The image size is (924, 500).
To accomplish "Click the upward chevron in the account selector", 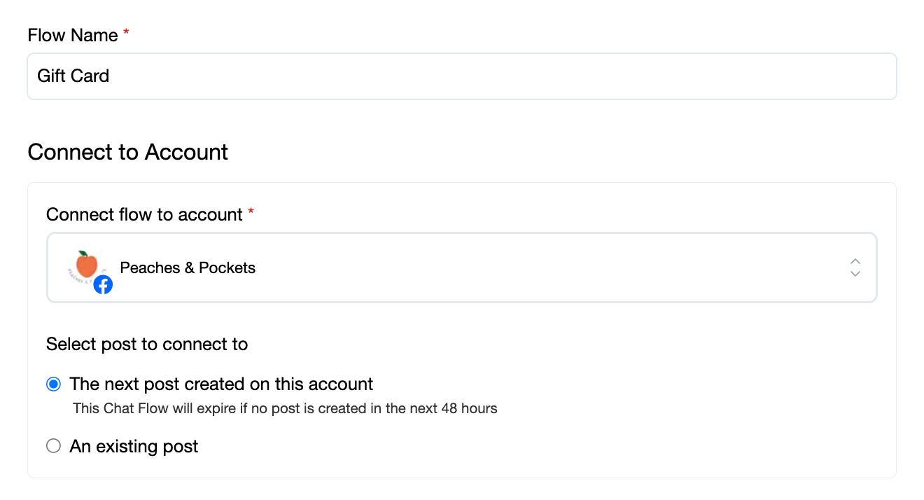I will (x=855, y=261).
